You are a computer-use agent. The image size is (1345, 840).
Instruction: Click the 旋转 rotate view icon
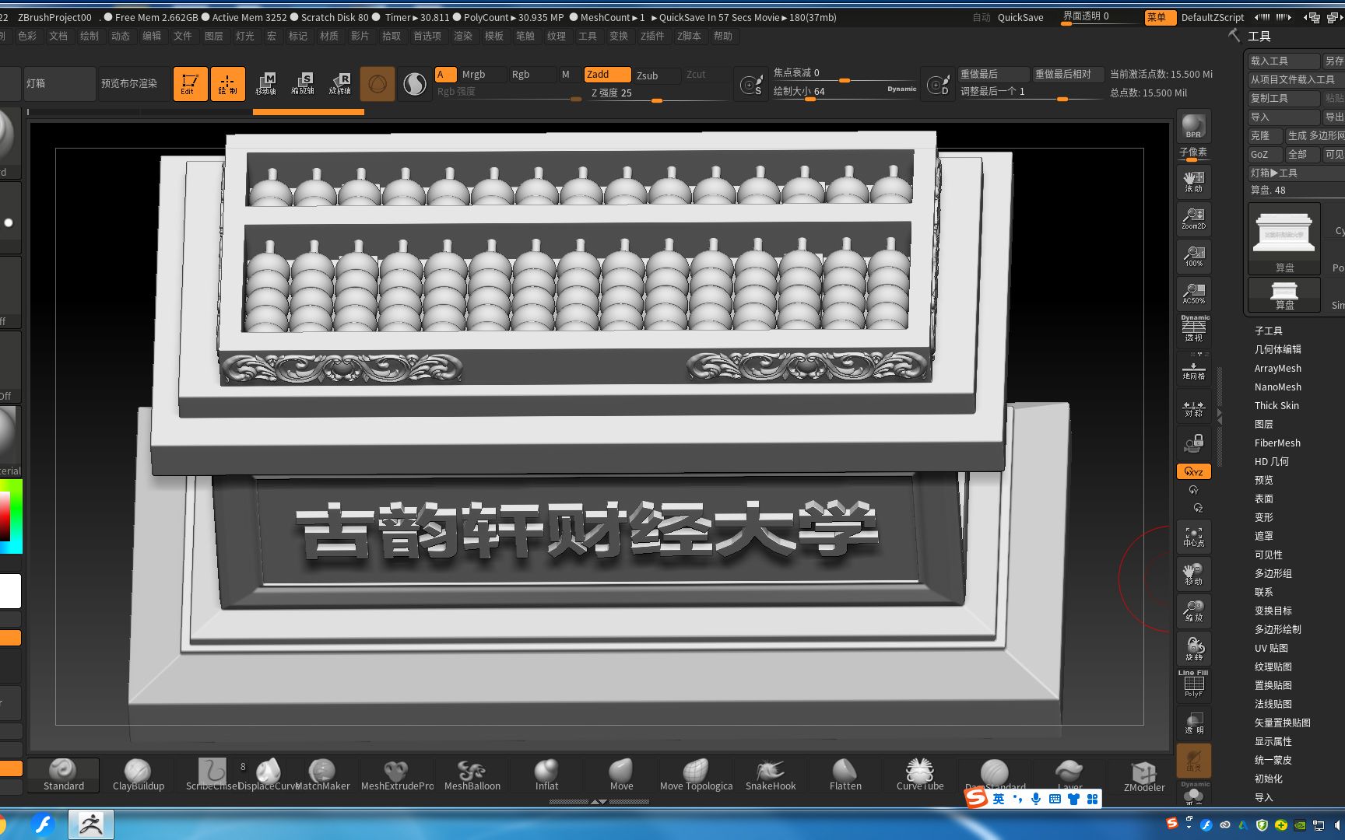1193,648
